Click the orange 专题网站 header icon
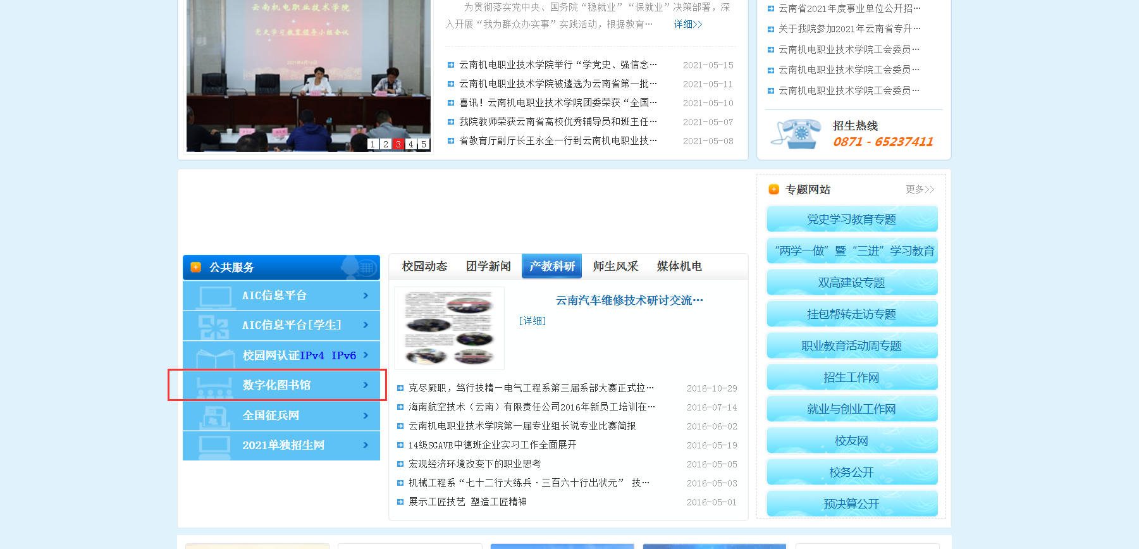 tap(773, 190)
